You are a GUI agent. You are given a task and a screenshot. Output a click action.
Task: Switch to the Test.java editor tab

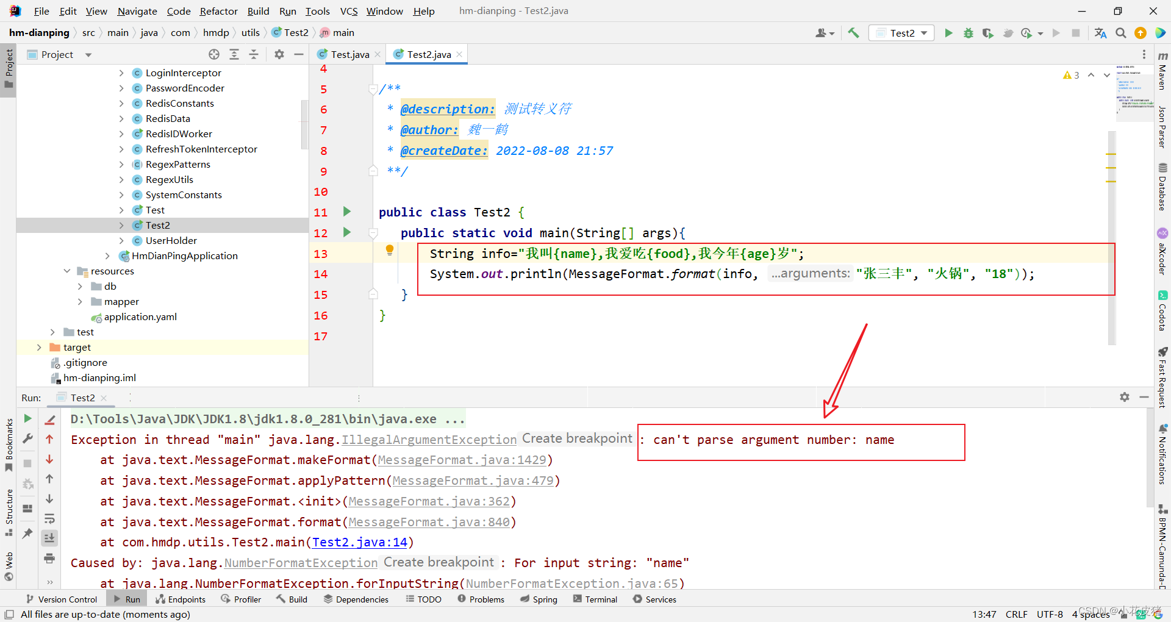[349, 54]
